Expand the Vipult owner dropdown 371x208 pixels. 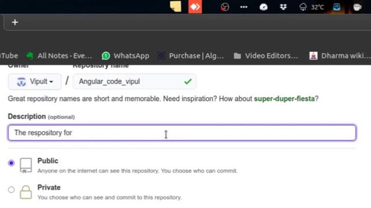tap(35, 81)
